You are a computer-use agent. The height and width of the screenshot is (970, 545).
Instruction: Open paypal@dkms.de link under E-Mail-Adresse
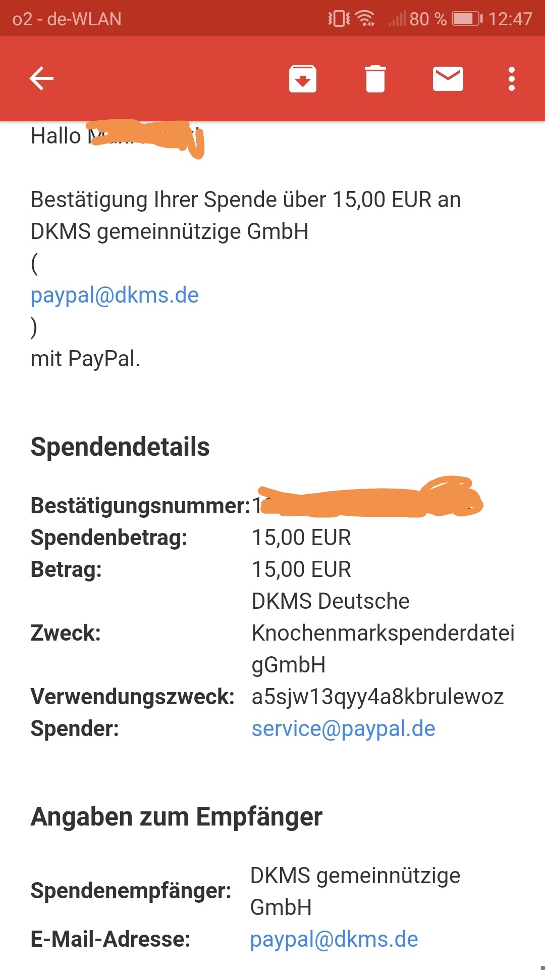click(334, 939)
